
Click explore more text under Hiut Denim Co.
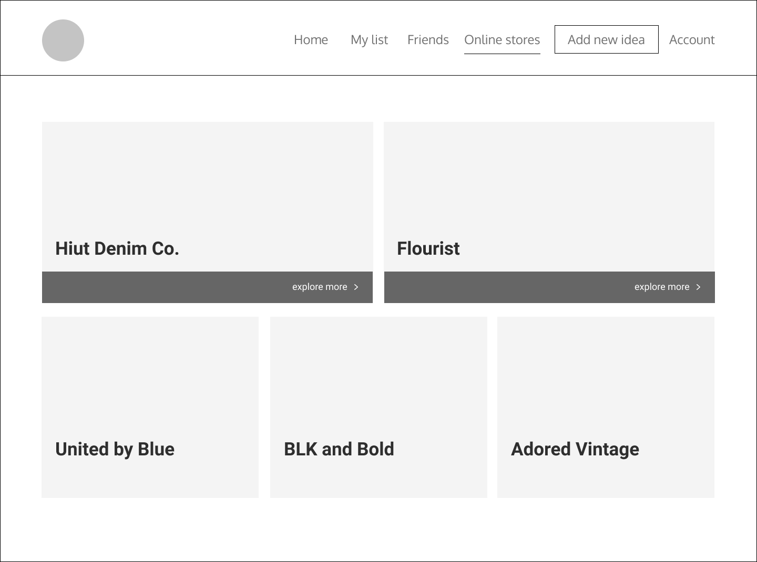320,287
